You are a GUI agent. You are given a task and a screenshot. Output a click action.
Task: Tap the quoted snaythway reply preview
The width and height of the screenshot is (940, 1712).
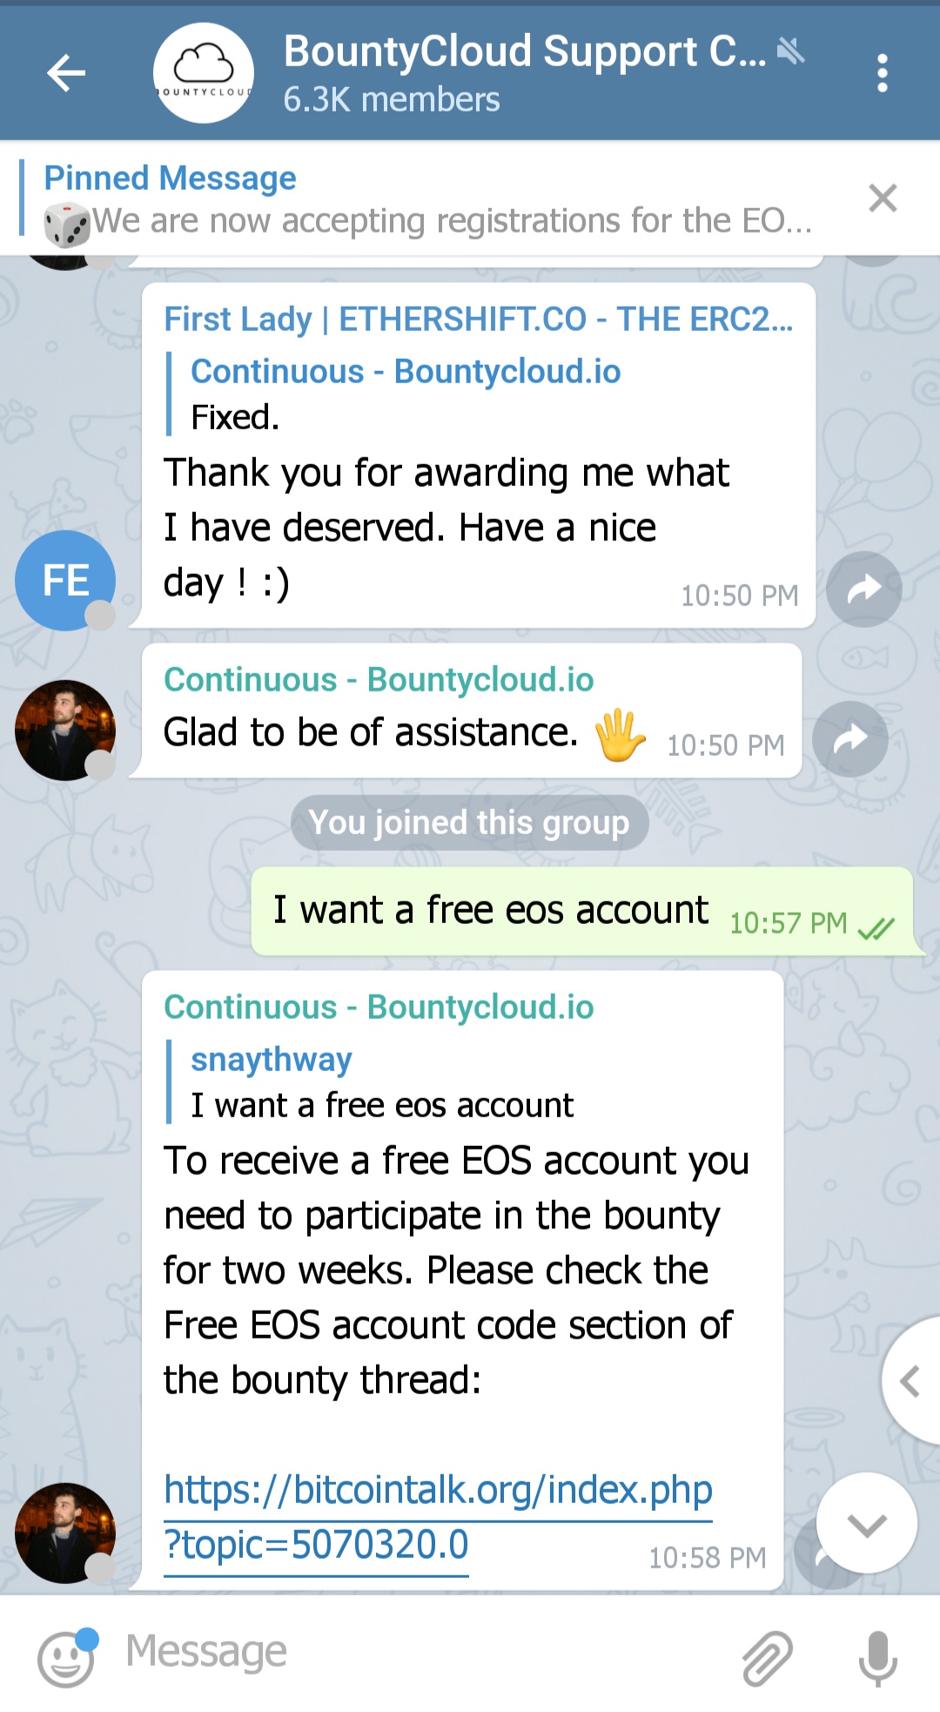tap(383, 1082)
